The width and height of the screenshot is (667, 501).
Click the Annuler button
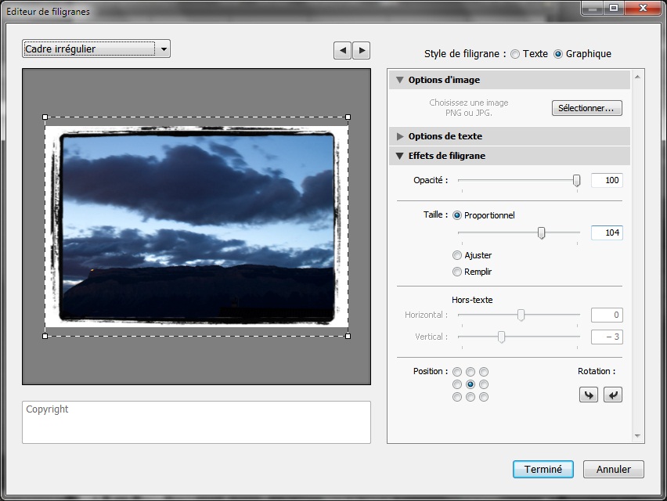614,469
